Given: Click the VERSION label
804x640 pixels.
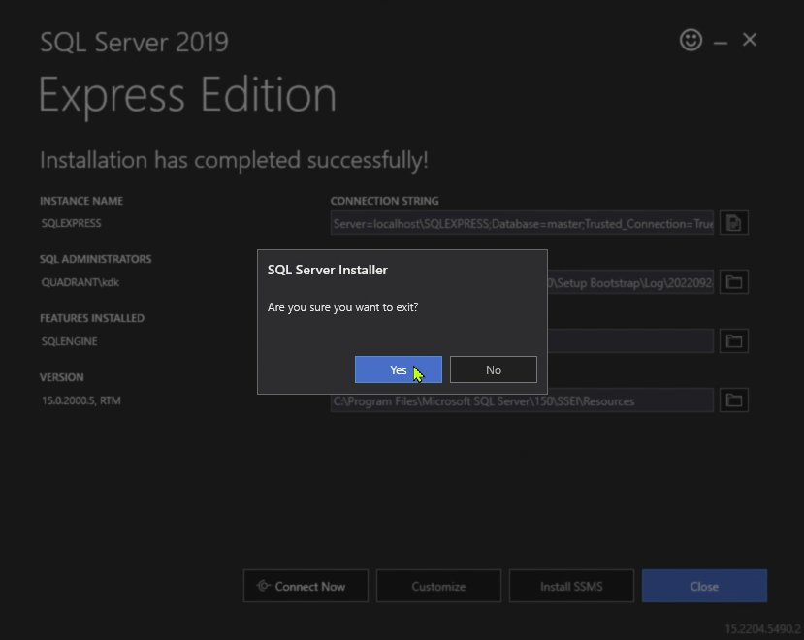Looking at the screenshot, I should (x=61, y=377).
